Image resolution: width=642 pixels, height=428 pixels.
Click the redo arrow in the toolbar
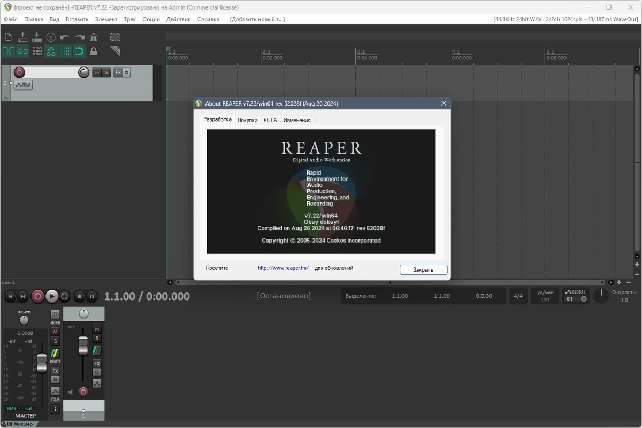pos(80,37)
